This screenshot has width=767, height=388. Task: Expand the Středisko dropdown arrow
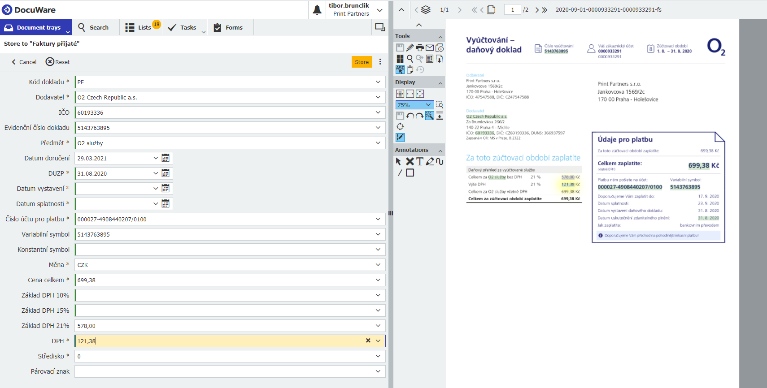(x=378, y=356)
